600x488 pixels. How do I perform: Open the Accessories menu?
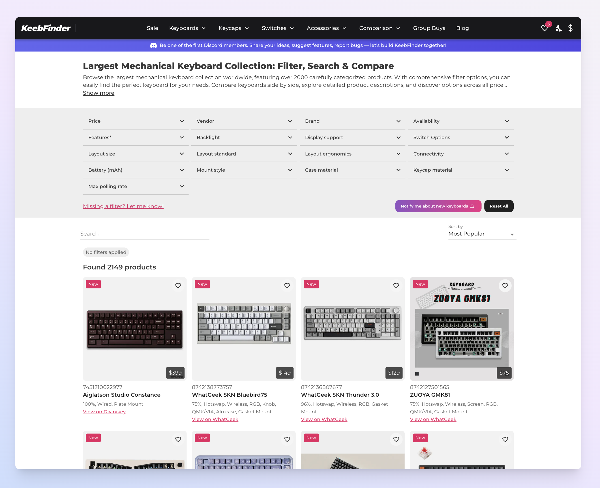pos(327,28)
